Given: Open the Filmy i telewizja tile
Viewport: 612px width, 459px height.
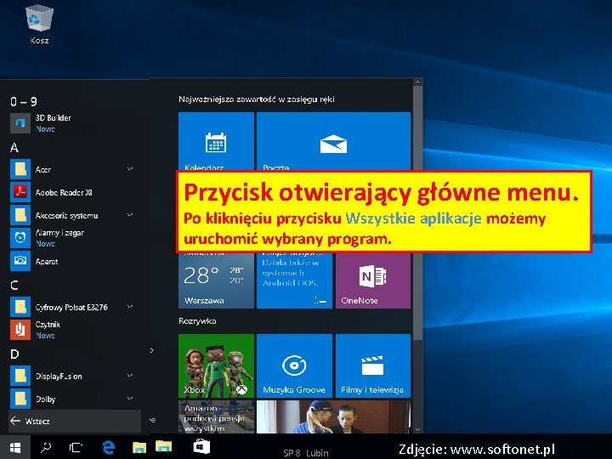Looking at the screenshot, I should click(x=373, y=365).
